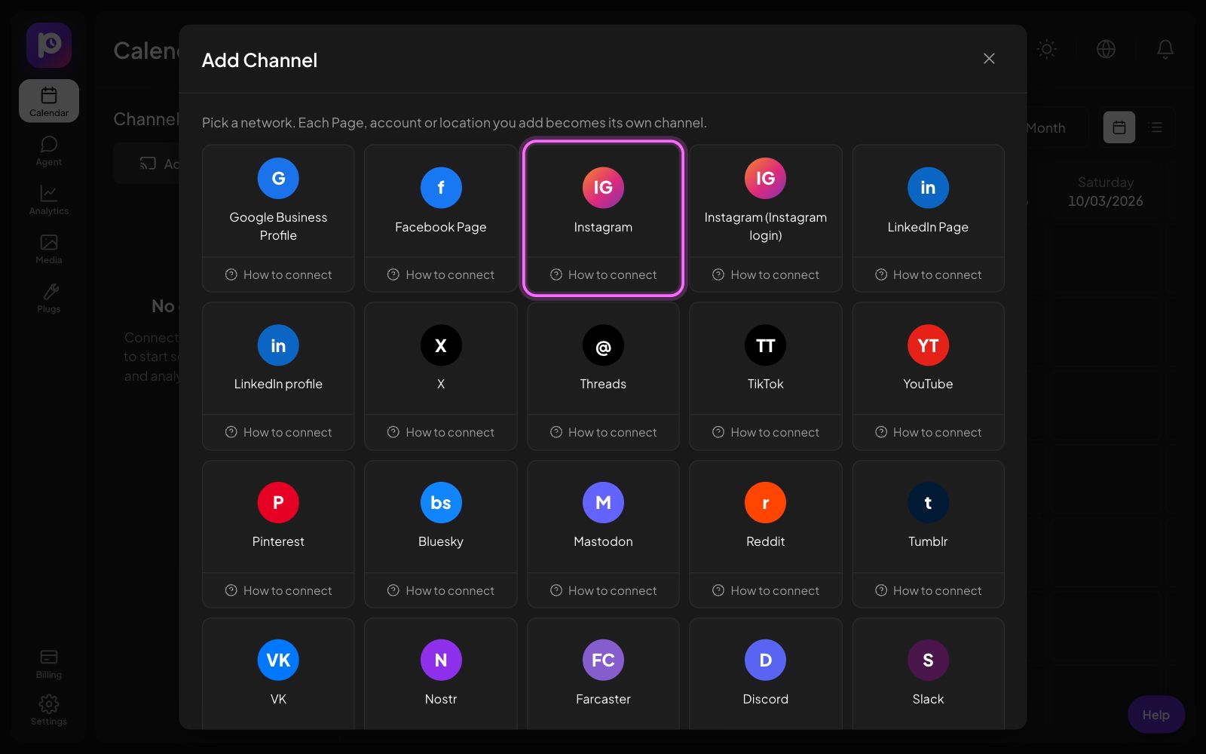Switch to calendar grid view
The height and width of the screenshot is (754, 1206).
pyautogui.click(x=1119, y=127)
